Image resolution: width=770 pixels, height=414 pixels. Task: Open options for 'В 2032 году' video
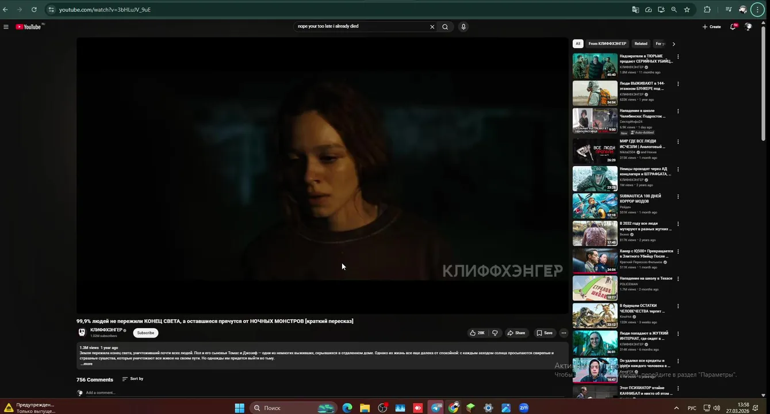pyautogui.click(x=678, y=224)
